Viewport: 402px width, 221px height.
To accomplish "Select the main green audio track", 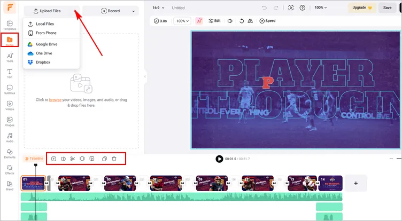I will [182, 196].
